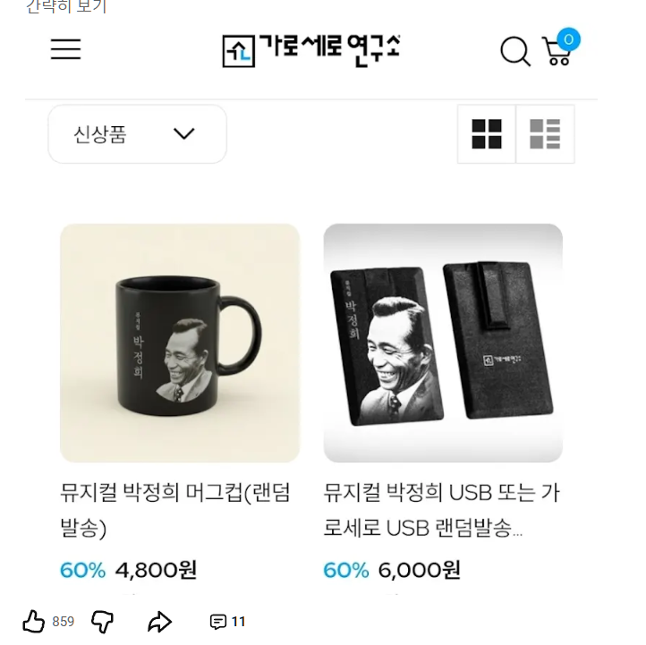This screenshot has height=645, width=646.
Task: Click the cart item count badge
Action: 568,39
